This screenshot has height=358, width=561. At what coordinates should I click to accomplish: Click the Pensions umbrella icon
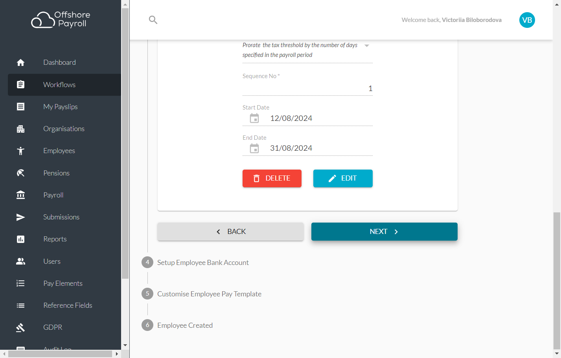tap(21, 173)
